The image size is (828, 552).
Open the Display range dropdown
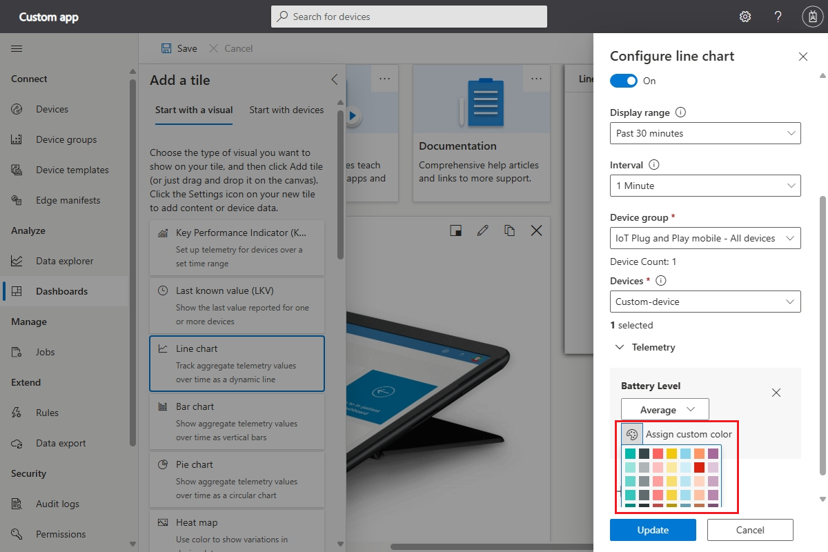(704, 133)
